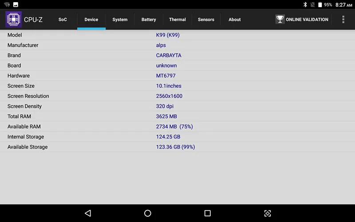Tap the 8:27 AM clock

pyautogui.click(x=343, y=5)
